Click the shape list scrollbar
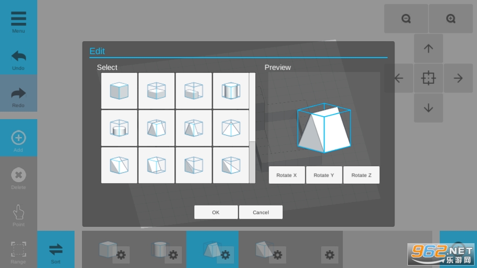 coord(252,162)
